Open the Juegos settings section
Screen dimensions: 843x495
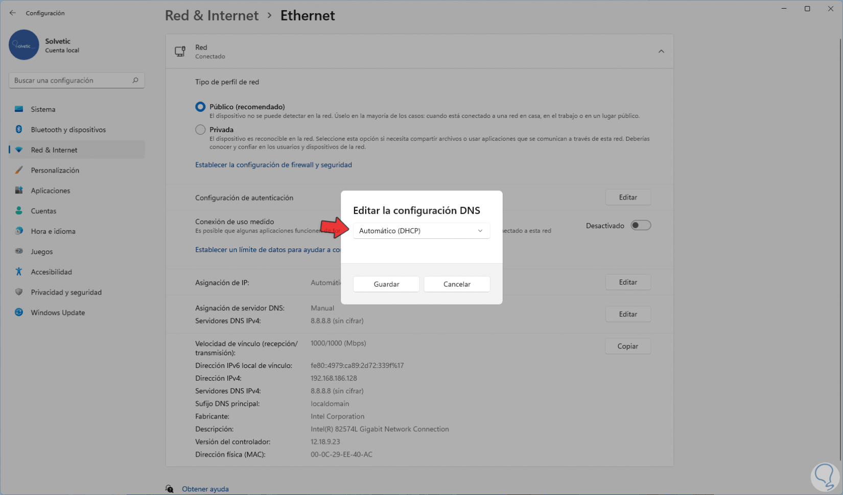[x=42, y=252]
